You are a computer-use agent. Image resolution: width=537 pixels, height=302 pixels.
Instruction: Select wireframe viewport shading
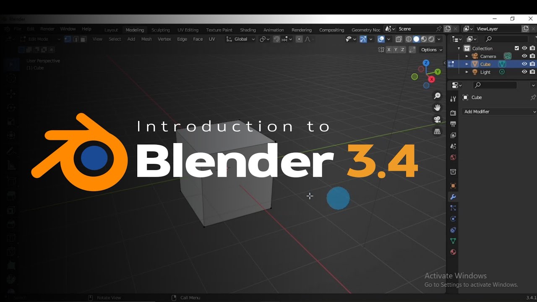(x=409, y=39)
